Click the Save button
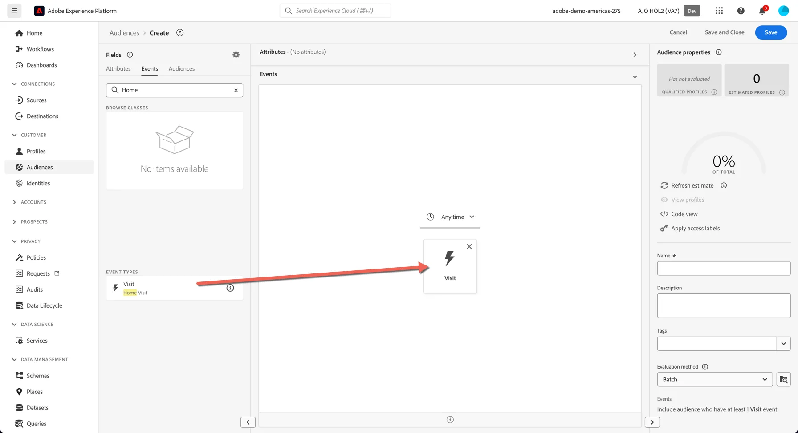The height and width of the screenshot is (433, 798). click(x=771, y=32)
